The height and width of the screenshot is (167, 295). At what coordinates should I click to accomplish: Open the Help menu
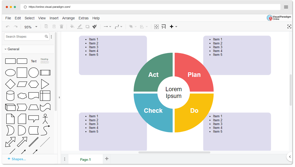pos(96,18)
